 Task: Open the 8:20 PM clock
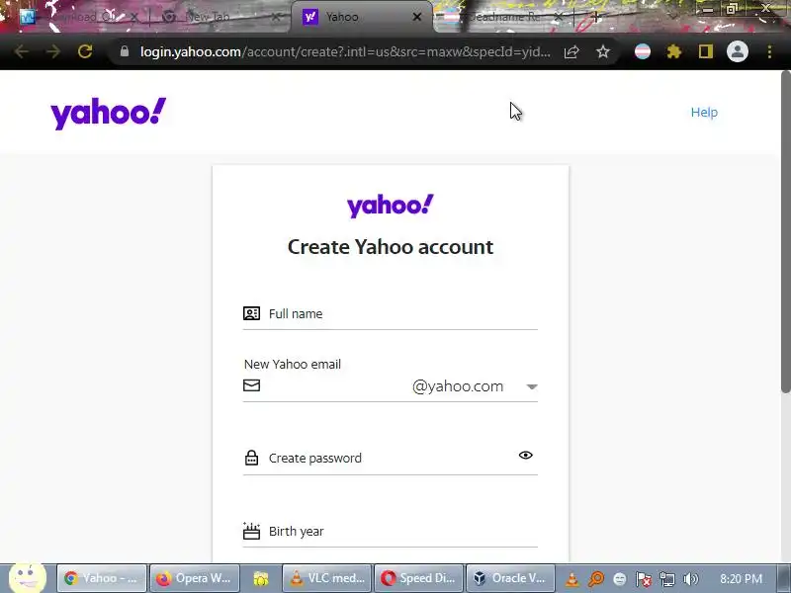pyautogui.click(x=741, y=579)
